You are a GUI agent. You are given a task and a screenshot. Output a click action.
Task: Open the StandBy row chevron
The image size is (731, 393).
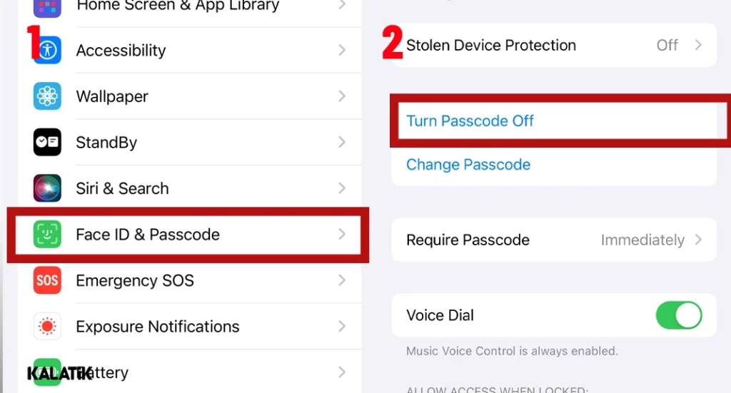click(342, 143)
